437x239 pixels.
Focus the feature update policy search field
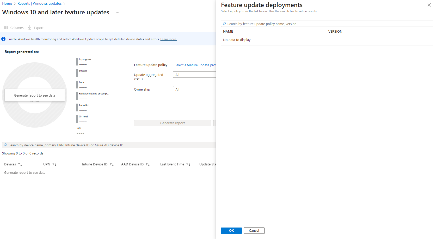click(x=327, y=24)
